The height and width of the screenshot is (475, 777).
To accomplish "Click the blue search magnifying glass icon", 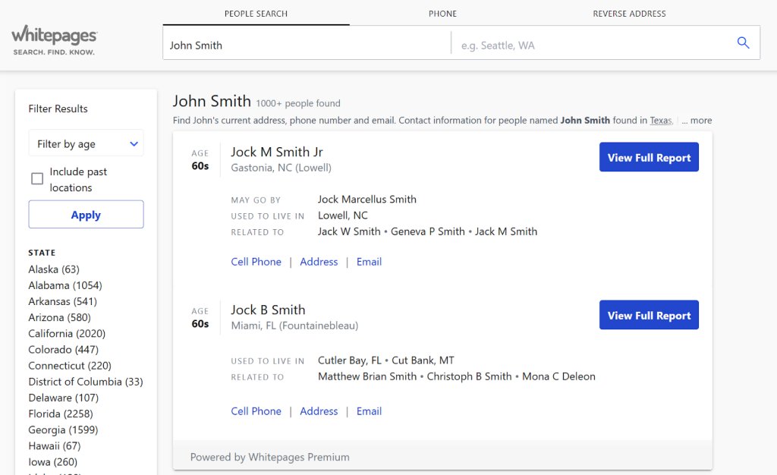I will [743, 42].
